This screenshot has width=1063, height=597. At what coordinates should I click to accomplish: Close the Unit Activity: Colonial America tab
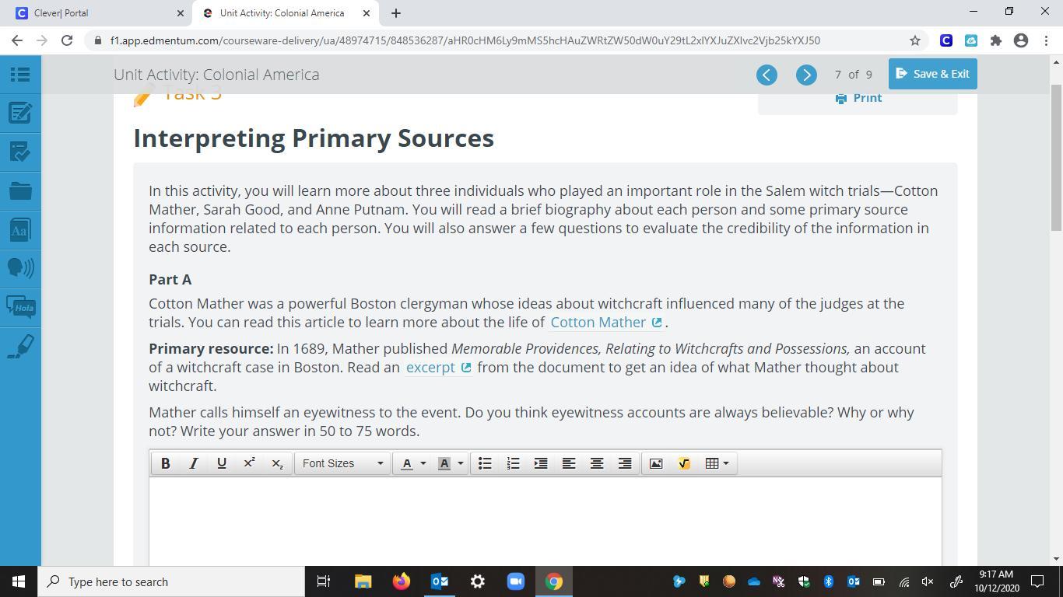tap(367, 13)
